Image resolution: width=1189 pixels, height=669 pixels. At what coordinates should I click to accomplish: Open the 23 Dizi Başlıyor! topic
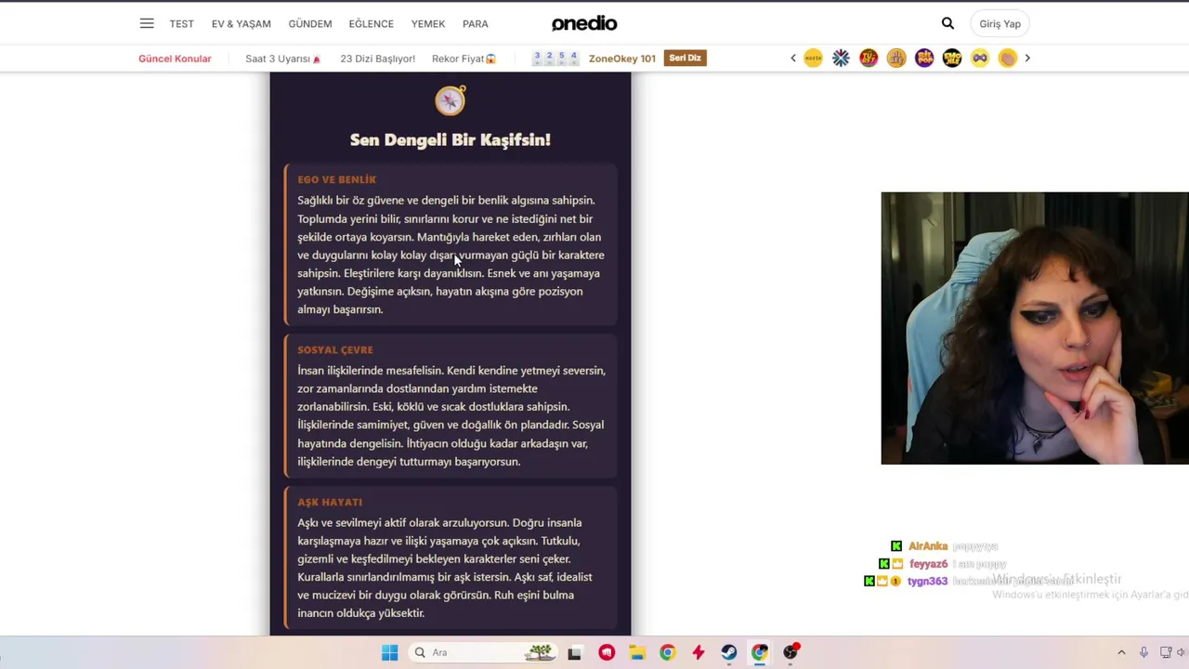pyautogui.click(x=377, y=59)
